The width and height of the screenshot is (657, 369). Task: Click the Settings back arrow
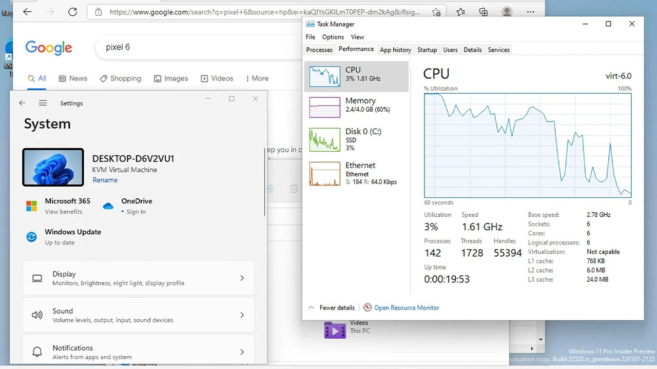click(22, 103)
